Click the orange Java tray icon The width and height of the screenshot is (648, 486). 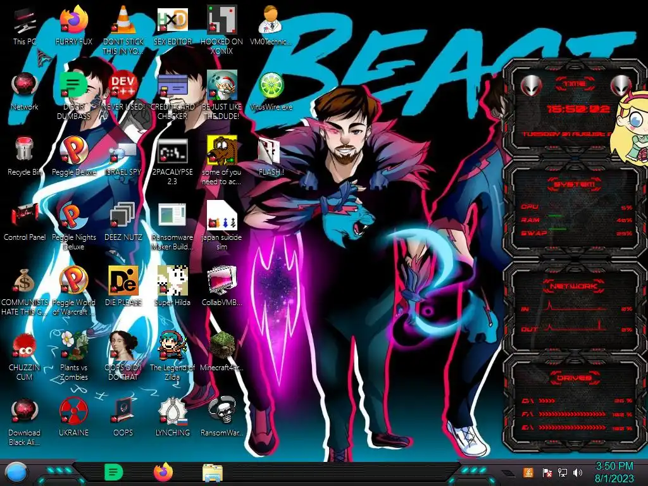528,472
